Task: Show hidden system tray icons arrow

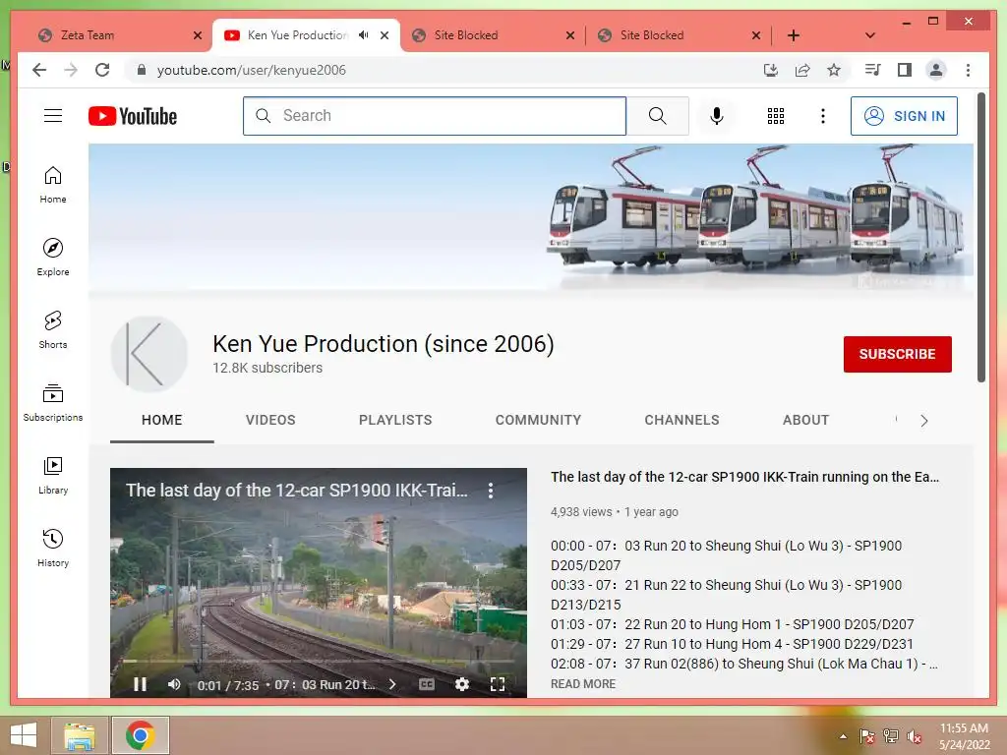Action: [x=843, y=736]
